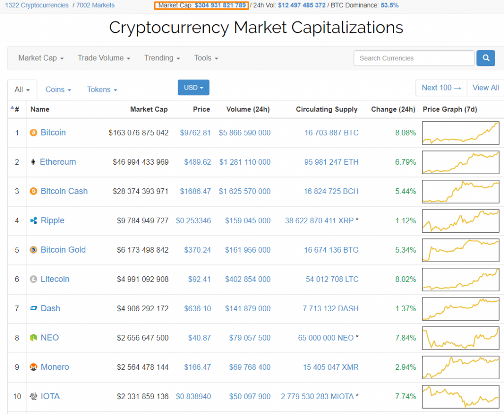Click the Ripple logo icon

click(33, 221)
